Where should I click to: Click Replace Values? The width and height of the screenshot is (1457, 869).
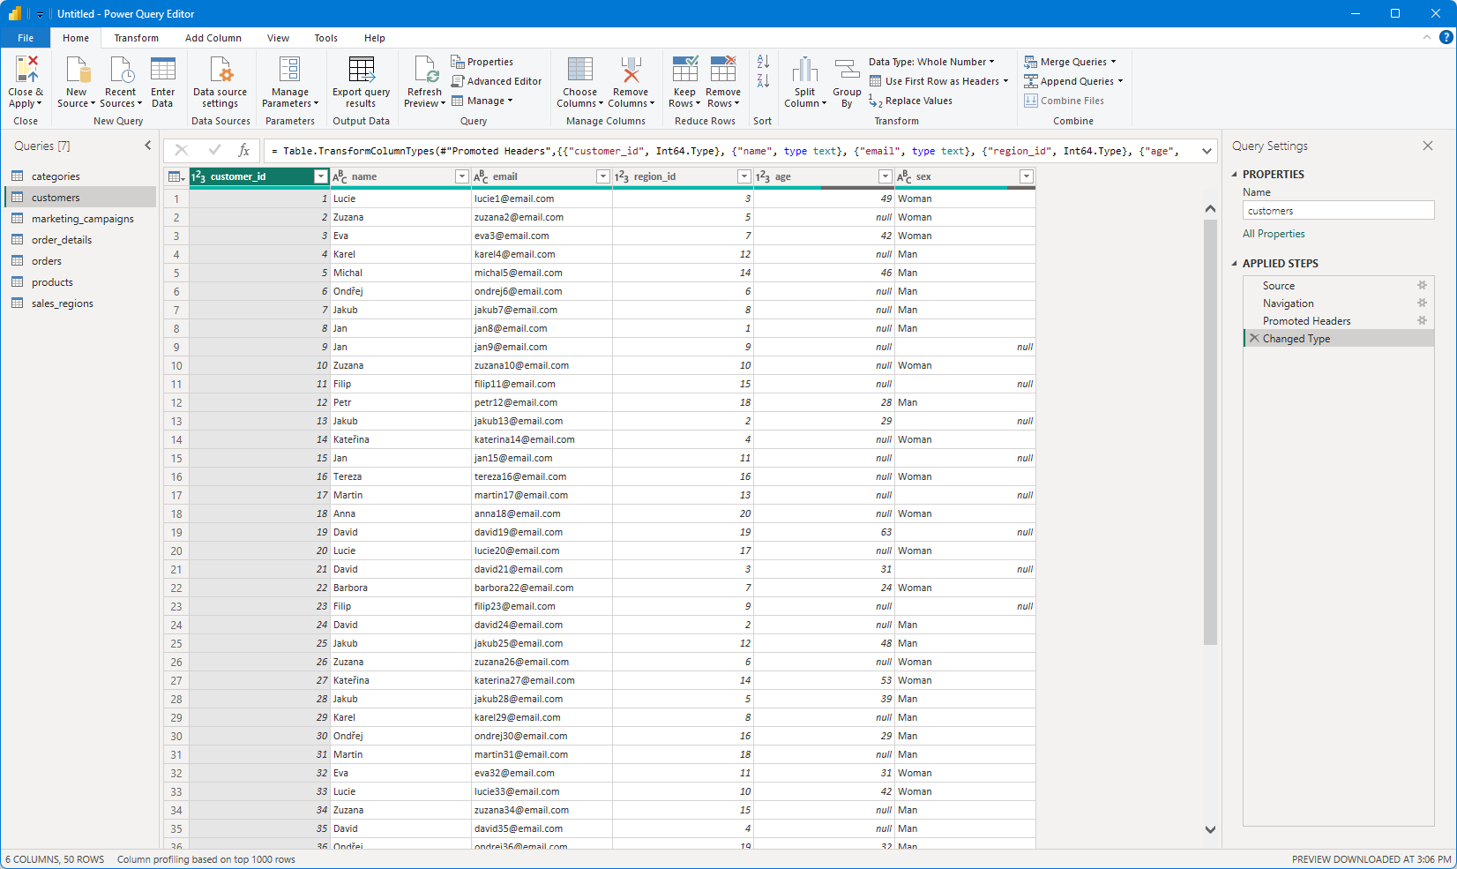[910, 101]
